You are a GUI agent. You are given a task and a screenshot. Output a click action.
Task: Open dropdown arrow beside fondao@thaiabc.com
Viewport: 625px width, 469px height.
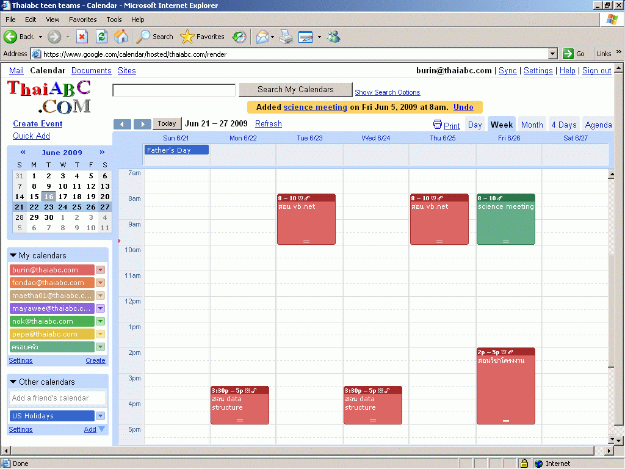(101, 283)
